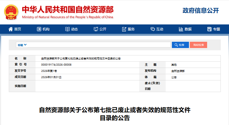Click the 机构 organization icon in navigation
Viewport: 229px width, 125px height.
click(39, 29)
